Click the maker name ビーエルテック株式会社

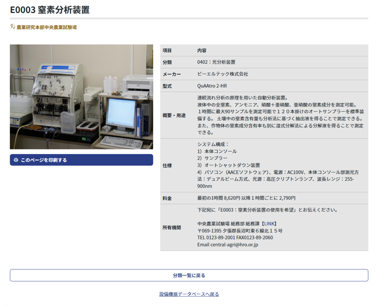(222, 74)
